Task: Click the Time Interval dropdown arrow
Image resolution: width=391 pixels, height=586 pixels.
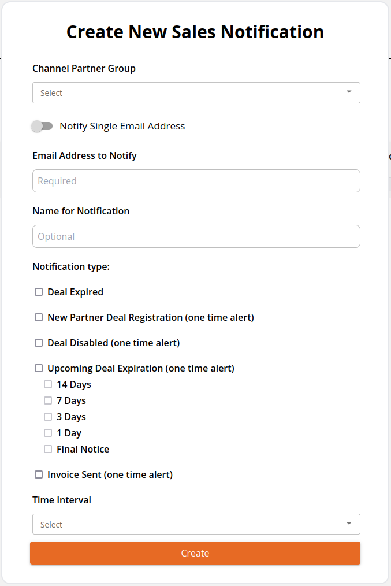Action: click(x=349, y=524)
